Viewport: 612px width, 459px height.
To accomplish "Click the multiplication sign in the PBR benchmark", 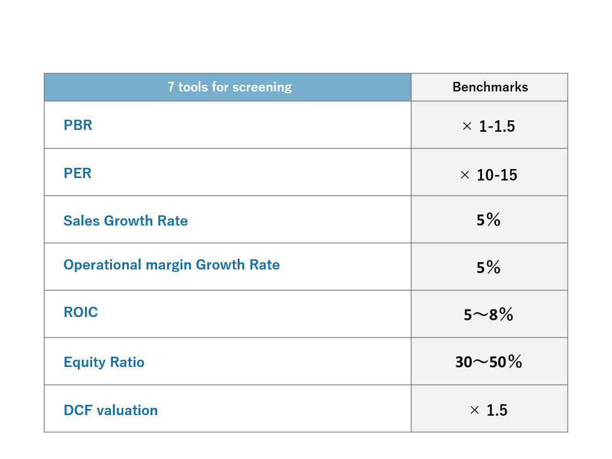I will pyautogui.click(x=467, y=127).
